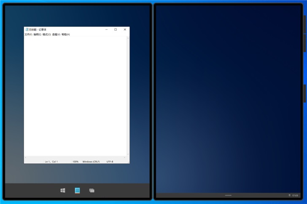
Task: Close the Notepad window
Action: point(125,29)
